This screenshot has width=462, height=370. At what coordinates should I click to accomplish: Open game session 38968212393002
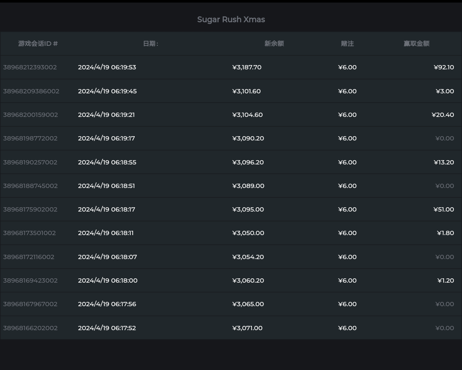pos(30,67)
